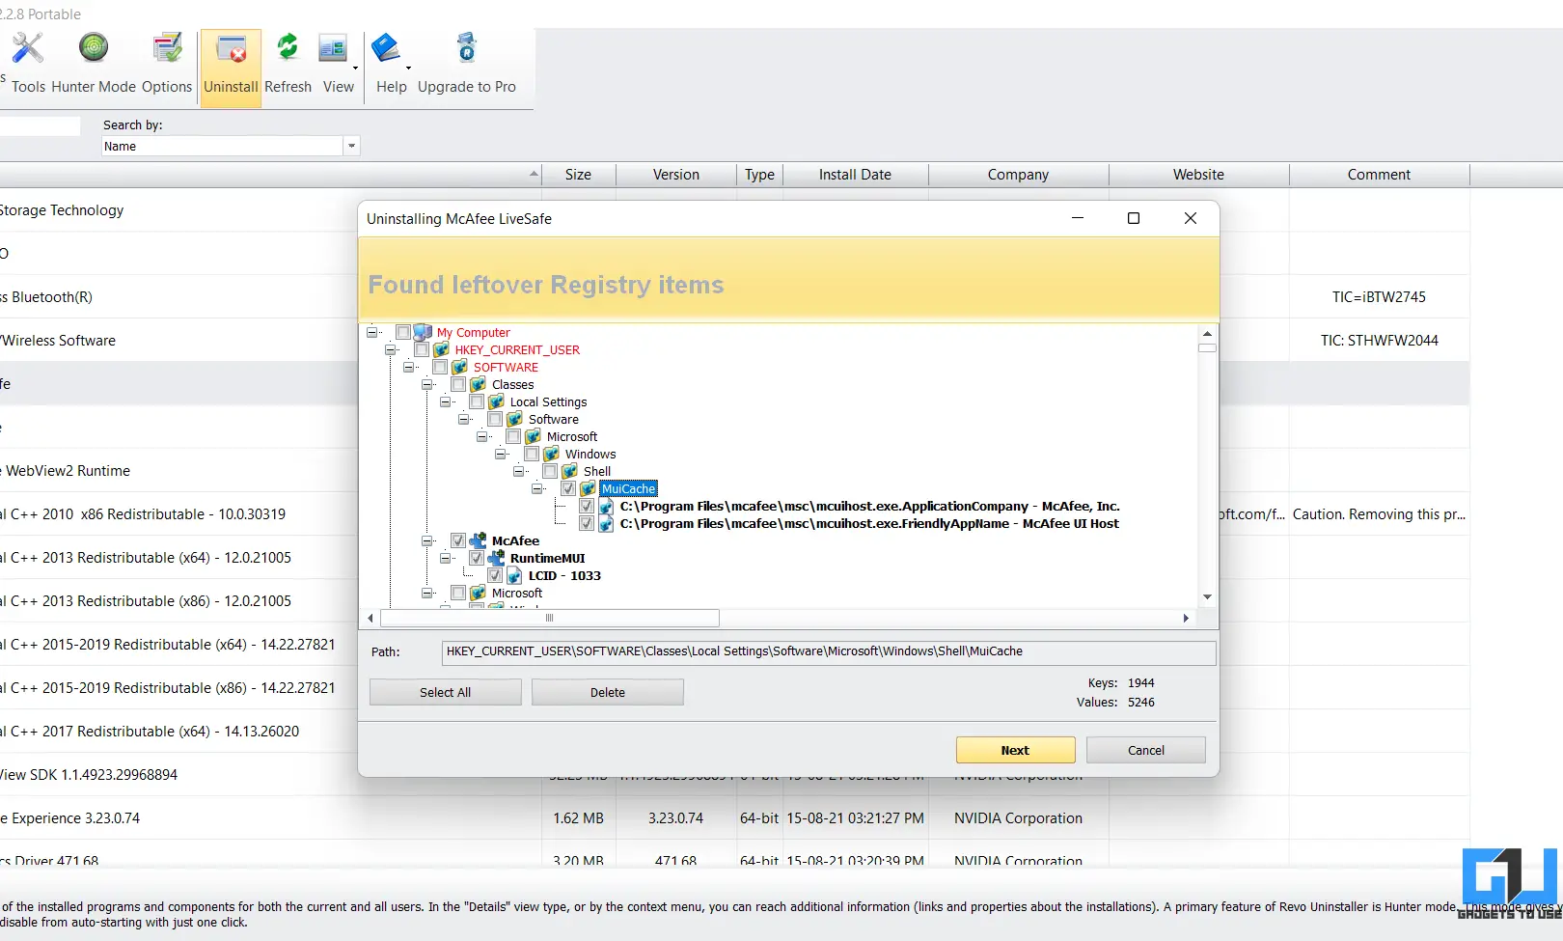Click the Classes key icon
Viewport: 1563px width, 941px height.
click(478, 384)
